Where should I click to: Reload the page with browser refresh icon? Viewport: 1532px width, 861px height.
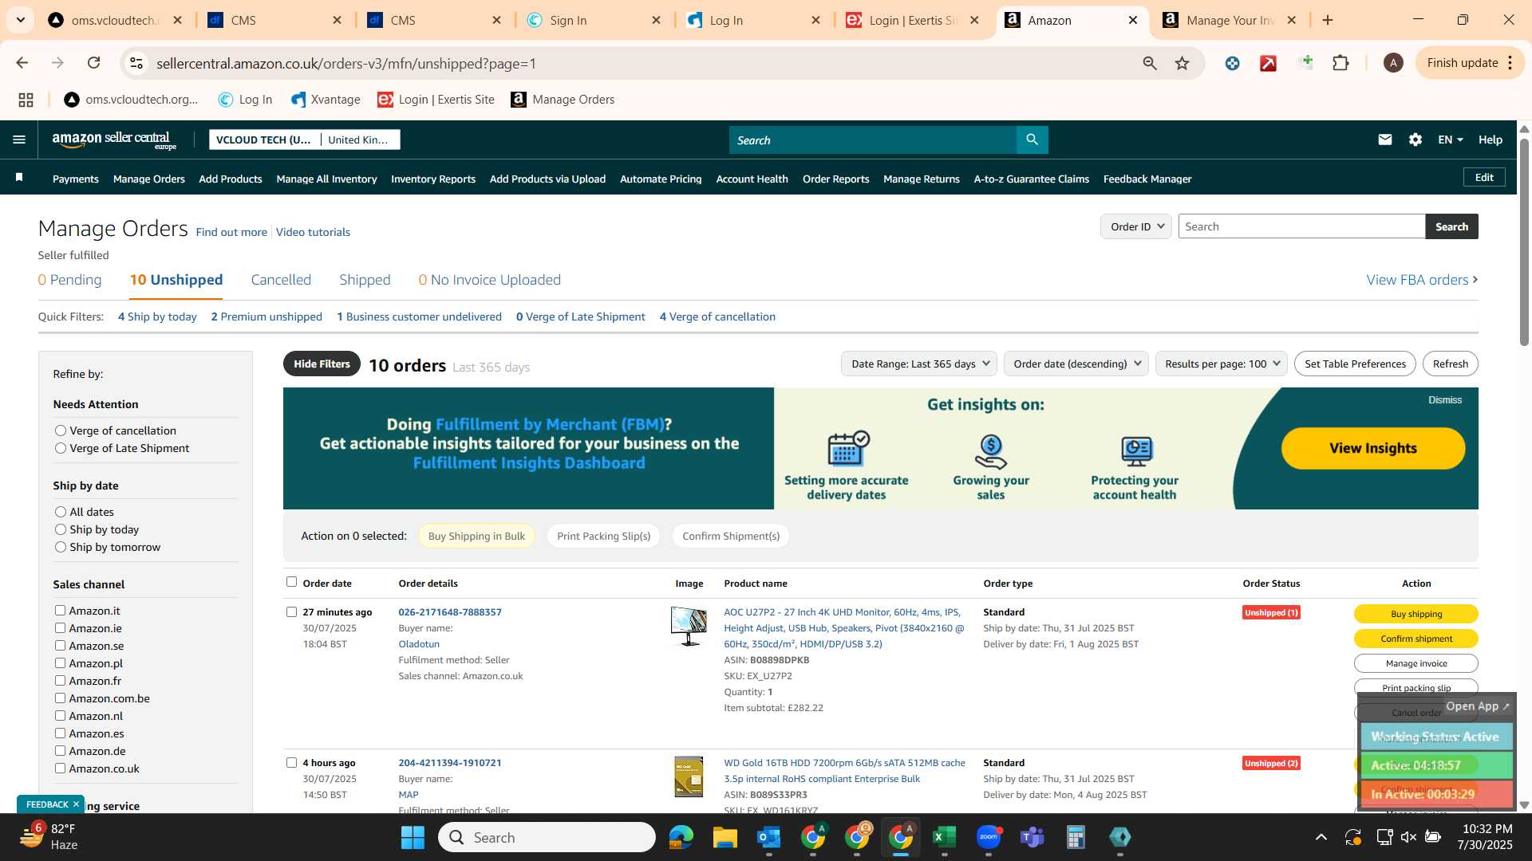pos(94,63)
